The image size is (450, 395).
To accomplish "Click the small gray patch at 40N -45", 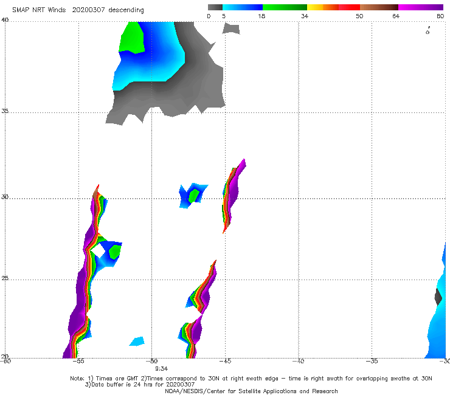I will 231,29.
